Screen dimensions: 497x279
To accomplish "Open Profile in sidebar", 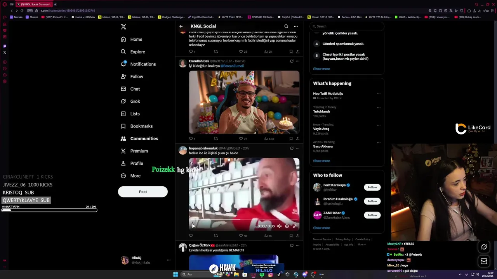I will (x=132, y=163).
